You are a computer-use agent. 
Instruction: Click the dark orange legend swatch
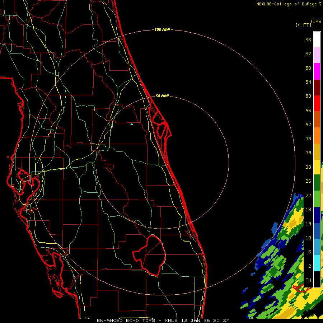[x=317, y=119]
